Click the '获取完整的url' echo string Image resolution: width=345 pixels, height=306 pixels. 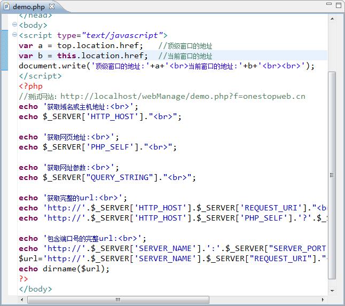pyautogui.click(x=83, y=198)
